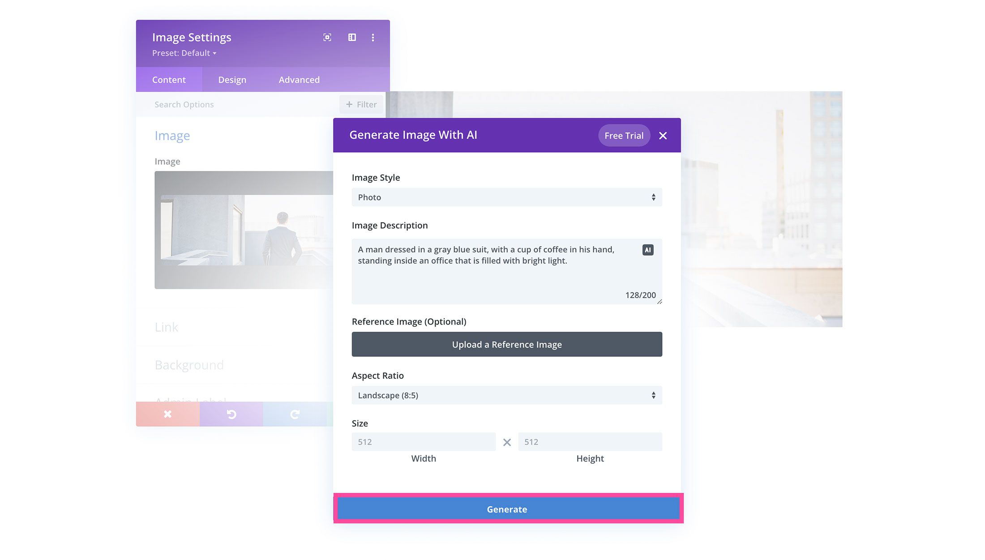This screenshot has height=560, width=985.
Task: Select the Width input field
Action: click(x=424, y=442)
